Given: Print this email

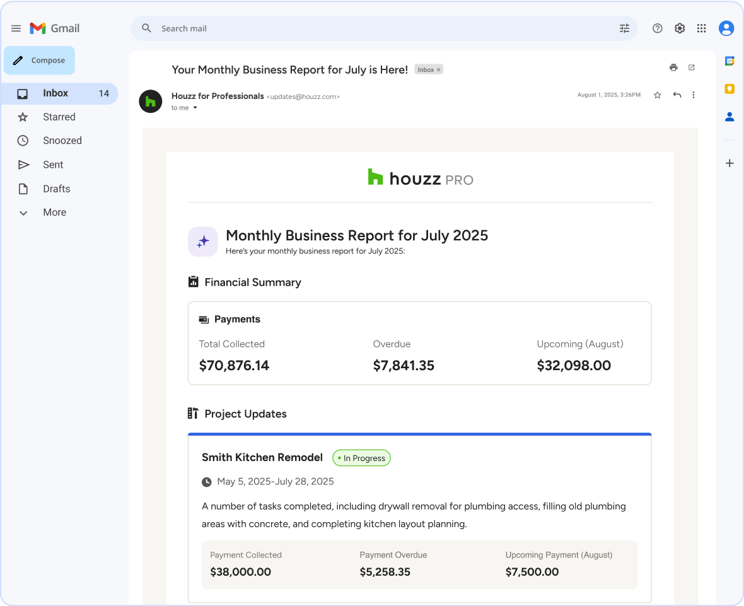Looking at the screenshot, I should (673, 67).
